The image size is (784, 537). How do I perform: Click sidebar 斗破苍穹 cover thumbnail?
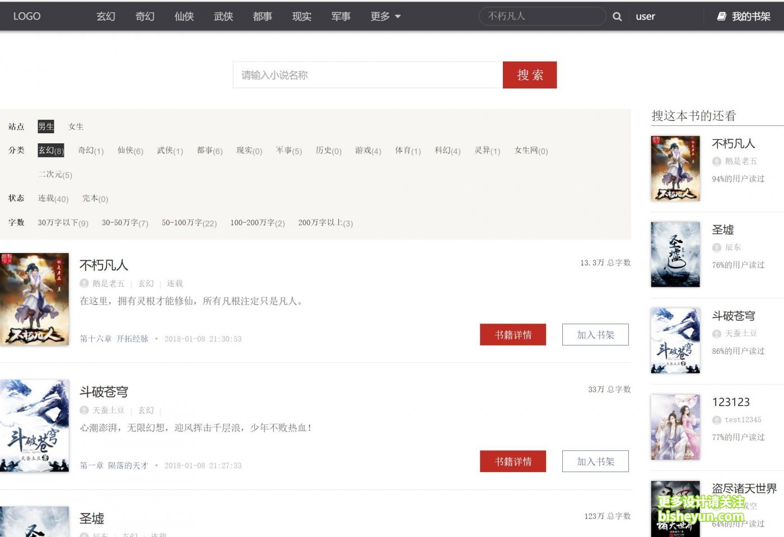pos(675,341)
